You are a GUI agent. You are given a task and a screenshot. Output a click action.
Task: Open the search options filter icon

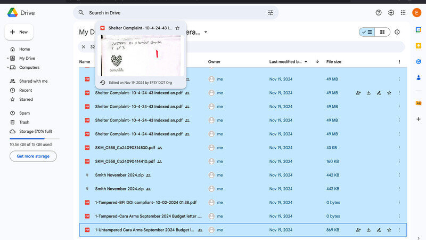[x=271, y=12]
